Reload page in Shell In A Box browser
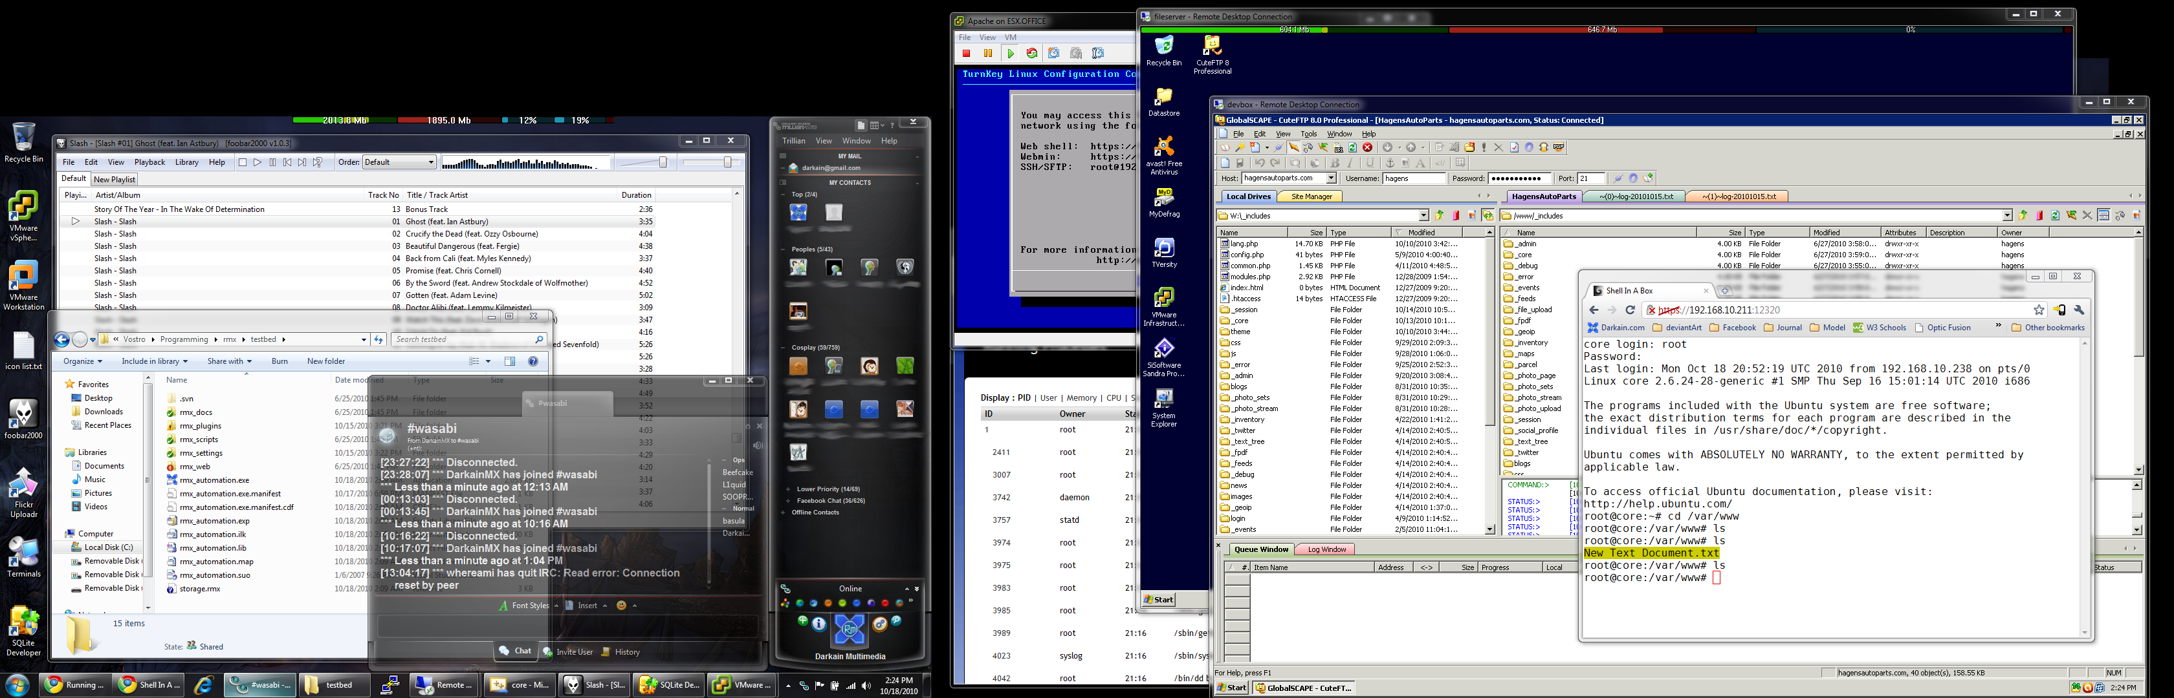This screenshot has width=2174, height=698. click(1630, 310)
